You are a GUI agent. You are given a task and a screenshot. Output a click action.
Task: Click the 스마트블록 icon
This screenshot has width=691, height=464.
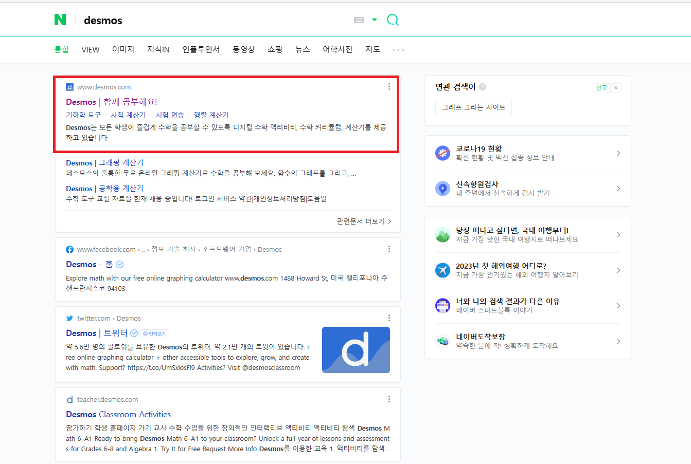[442, 306]
